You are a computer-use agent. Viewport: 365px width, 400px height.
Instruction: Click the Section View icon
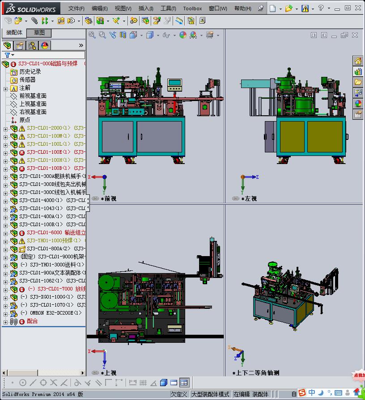click(x=123, y=35)
